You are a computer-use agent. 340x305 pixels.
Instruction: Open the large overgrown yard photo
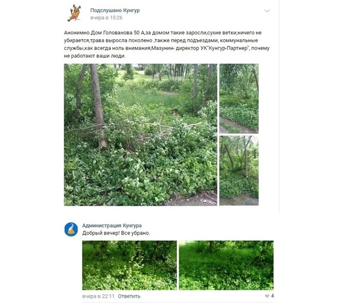[x=141, y=135]
